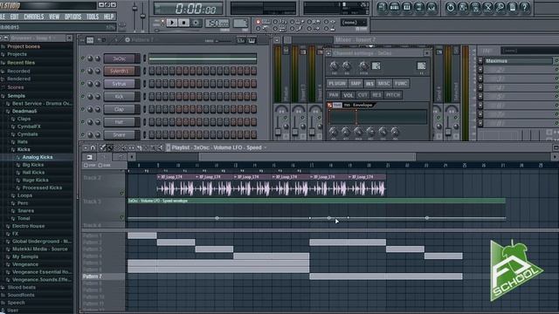Screen dimensions: 559x314
Task: Toggle the green LED for Sylenth1 channel
Action: point(83,71)
